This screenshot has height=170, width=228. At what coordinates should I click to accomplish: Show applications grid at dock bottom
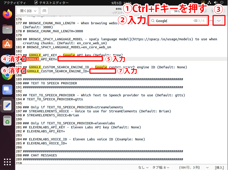pos(7,162)
